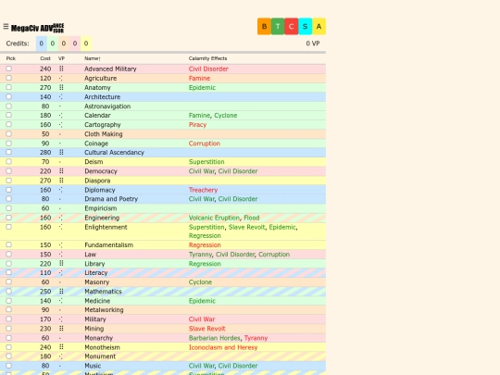500x375 pixels.
Task: Click the Piracy calamity effect
Action: click(x=197, y=125)
